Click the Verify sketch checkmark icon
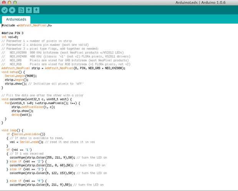Viewport: 238px width, 191px height. click(5, 10)
